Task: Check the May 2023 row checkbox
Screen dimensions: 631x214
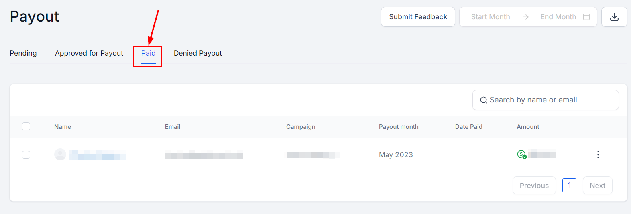Action: click(x=26, y=154)
